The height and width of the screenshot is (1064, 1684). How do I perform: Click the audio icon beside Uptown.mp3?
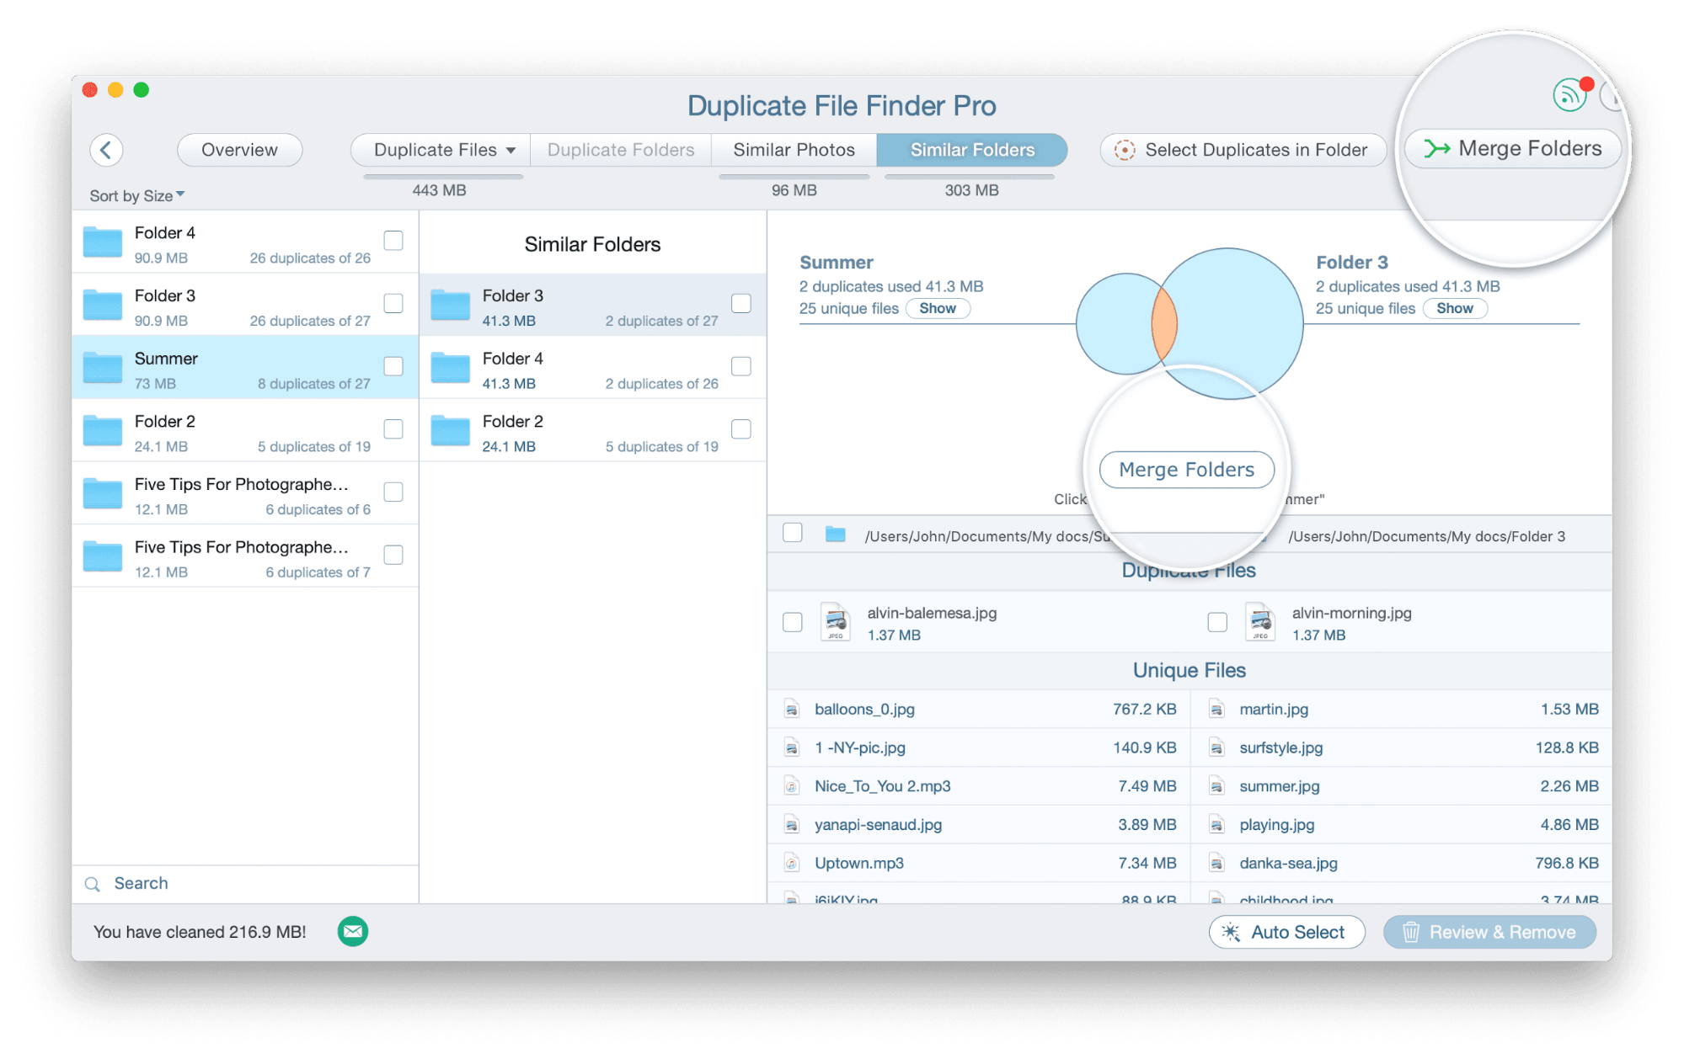point(790,863)
